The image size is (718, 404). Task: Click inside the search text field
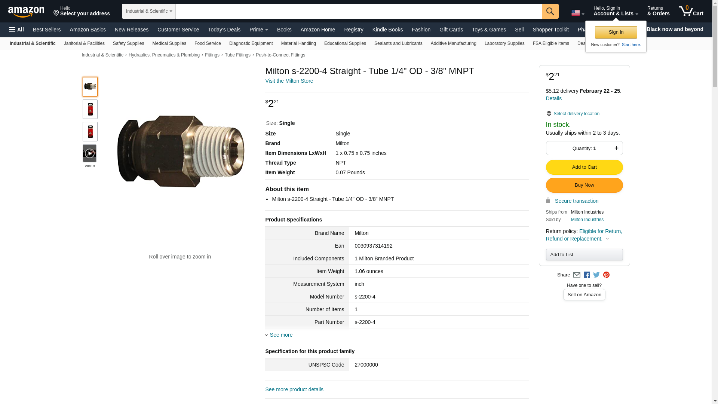point(358,11)
